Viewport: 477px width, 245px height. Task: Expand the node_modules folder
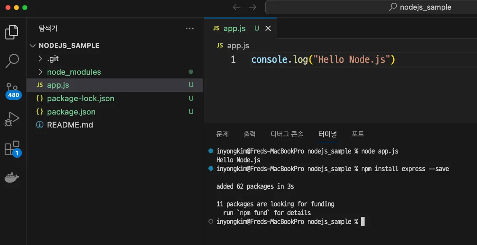40,72
